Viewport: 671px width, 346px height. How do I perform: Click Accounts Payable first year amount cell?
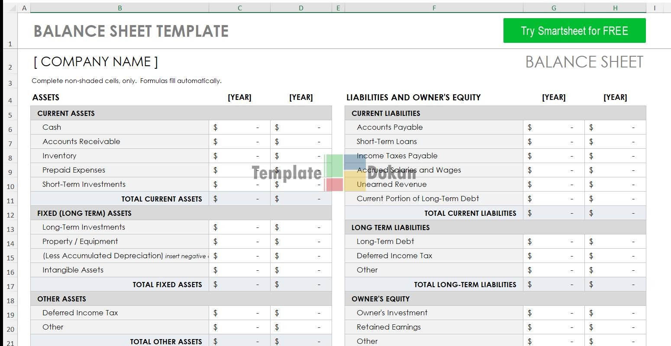point(553,127)
